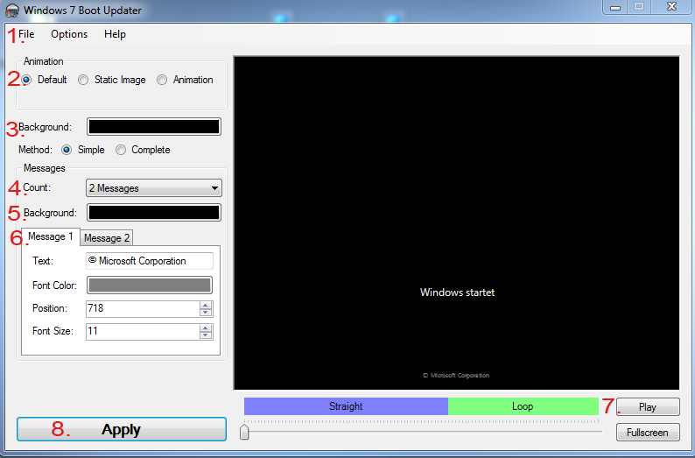Open the Messages Background color swatch
Screen dimensions: 695x458
pyautogui.click(x=154, y=213)
